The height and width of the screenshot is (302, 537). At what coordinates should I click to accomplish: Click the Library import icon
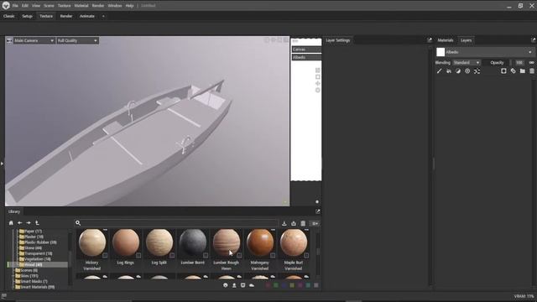coord(284,224)
